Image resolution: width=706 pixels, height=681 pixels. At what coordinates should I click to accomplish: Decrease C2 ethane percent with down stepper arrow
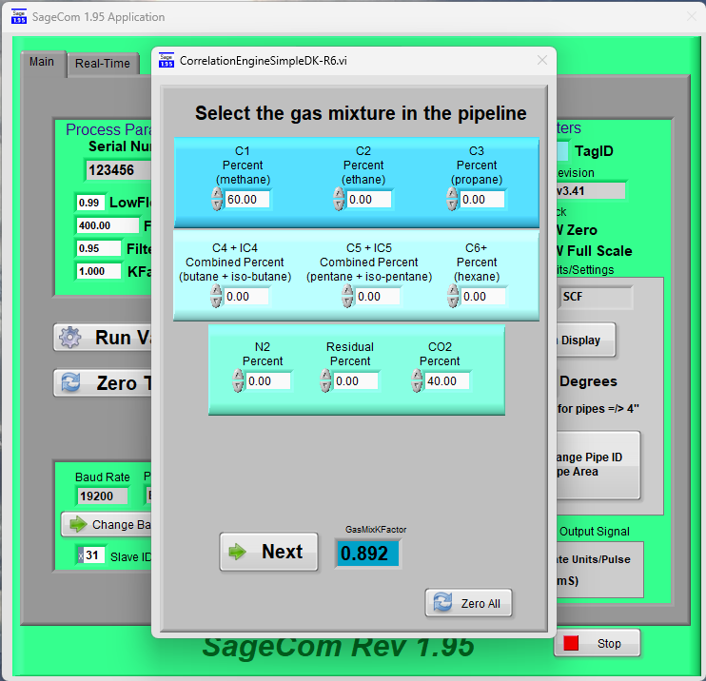[339, 204]
